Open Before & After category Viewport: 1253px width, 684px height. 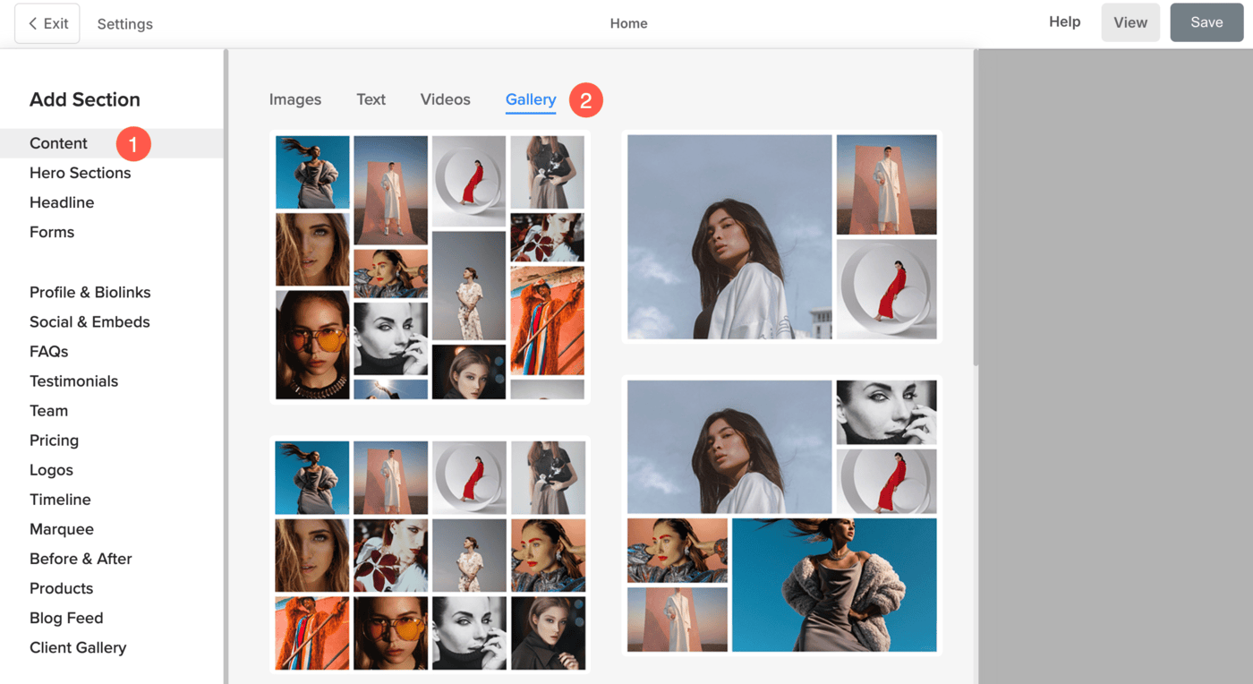pos(81,558)
